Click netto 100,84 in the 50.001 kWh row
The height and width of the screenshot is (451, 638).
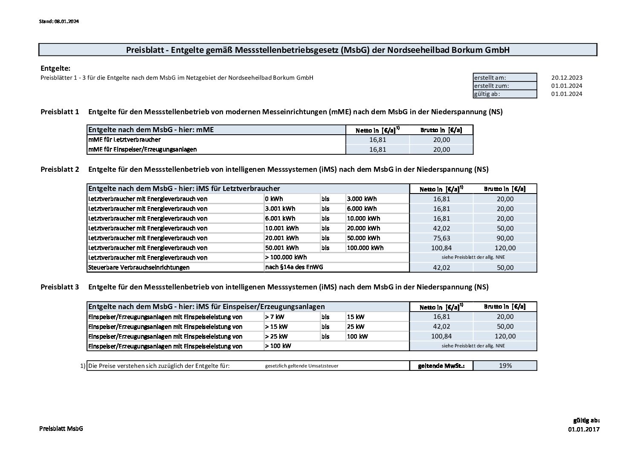(x=441, y=248)
